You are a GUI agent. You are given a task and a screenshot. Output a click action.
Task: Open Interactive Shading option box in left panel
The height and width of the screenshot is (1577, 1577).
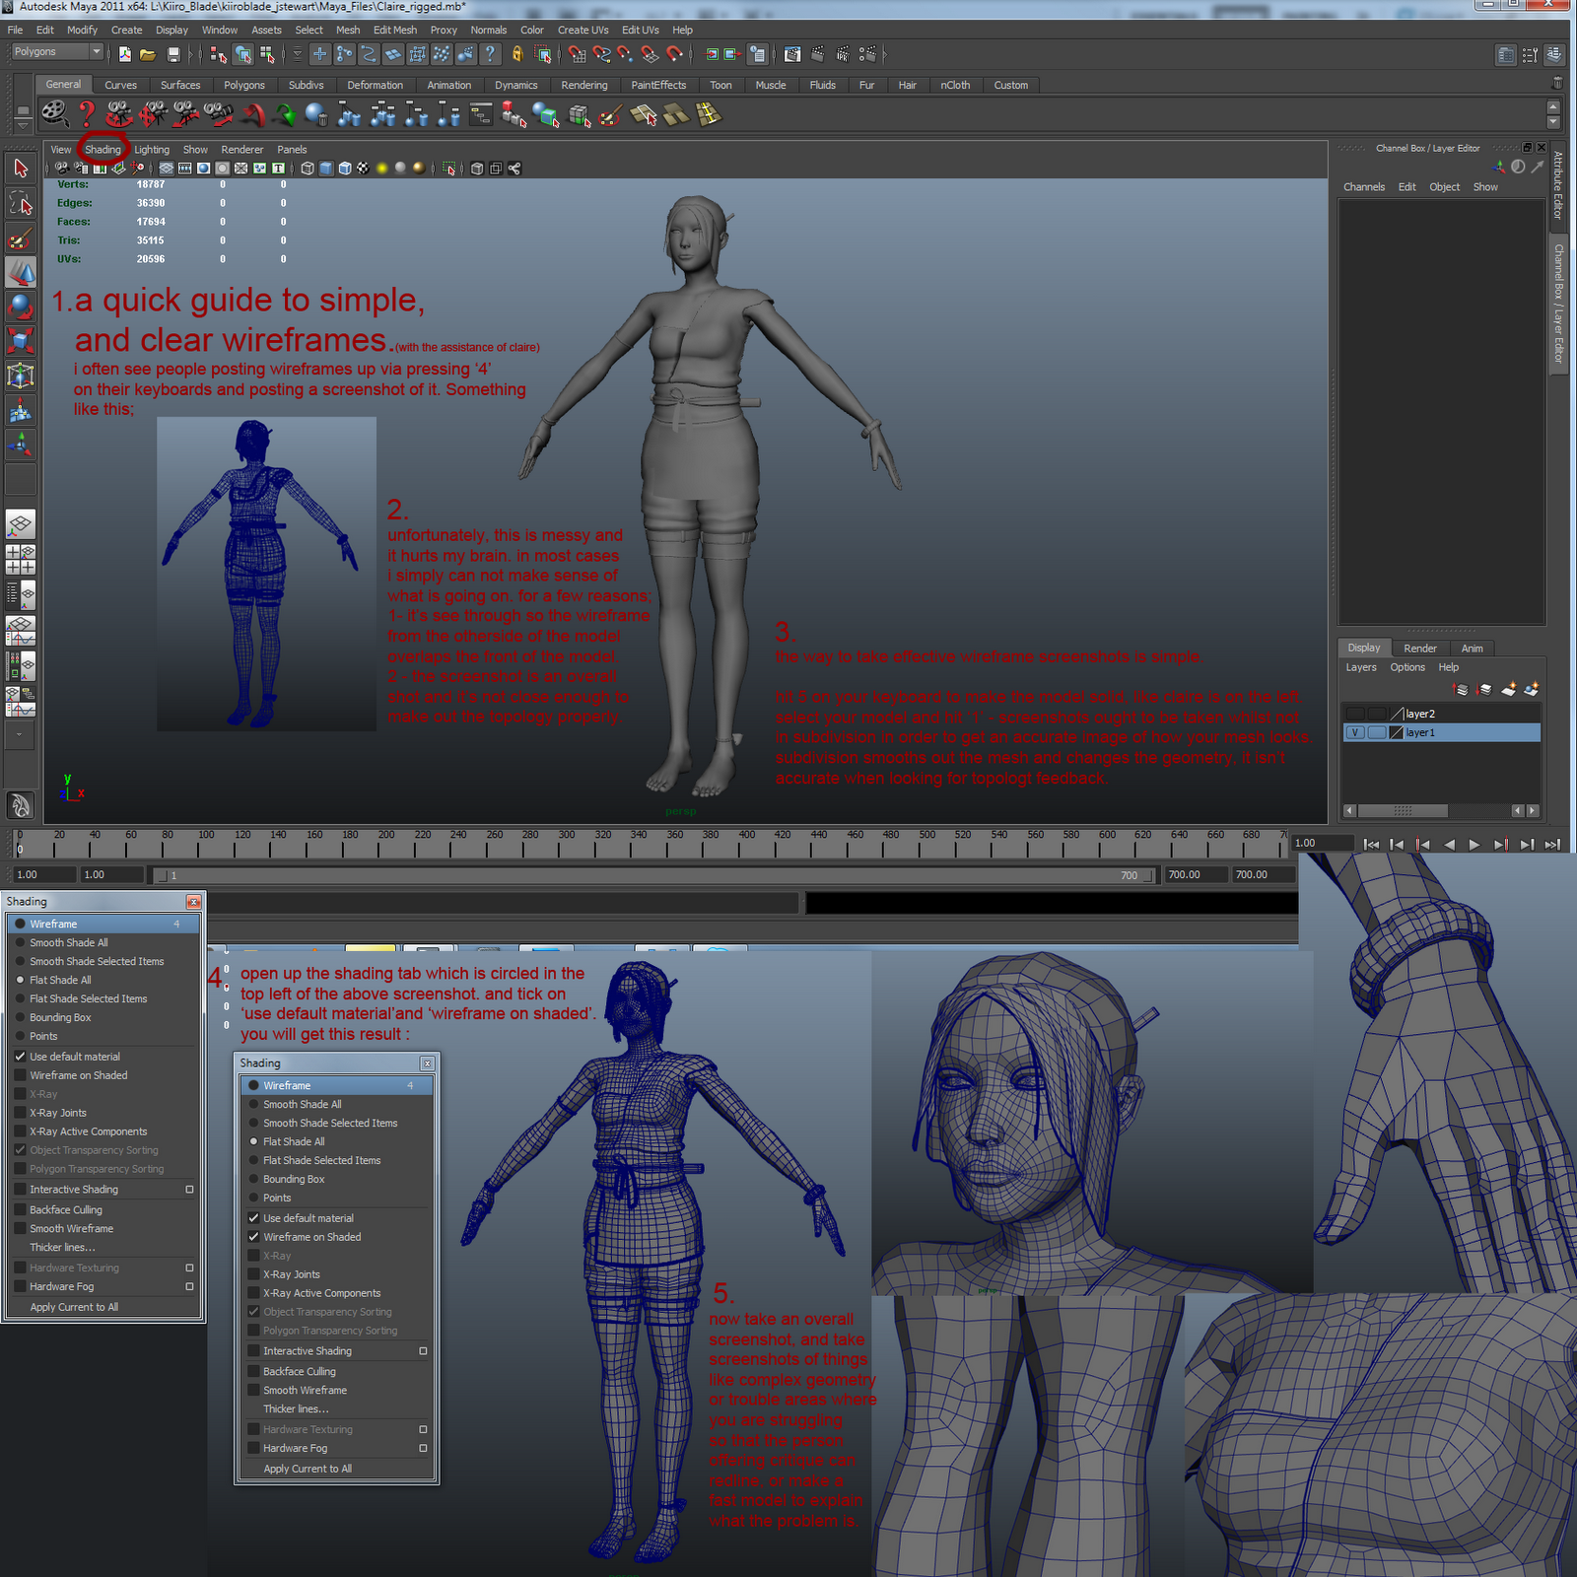(189, 1190)
